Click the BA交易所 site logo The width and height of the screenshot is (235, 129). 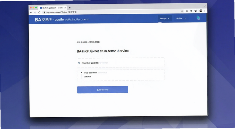[43, 20]
